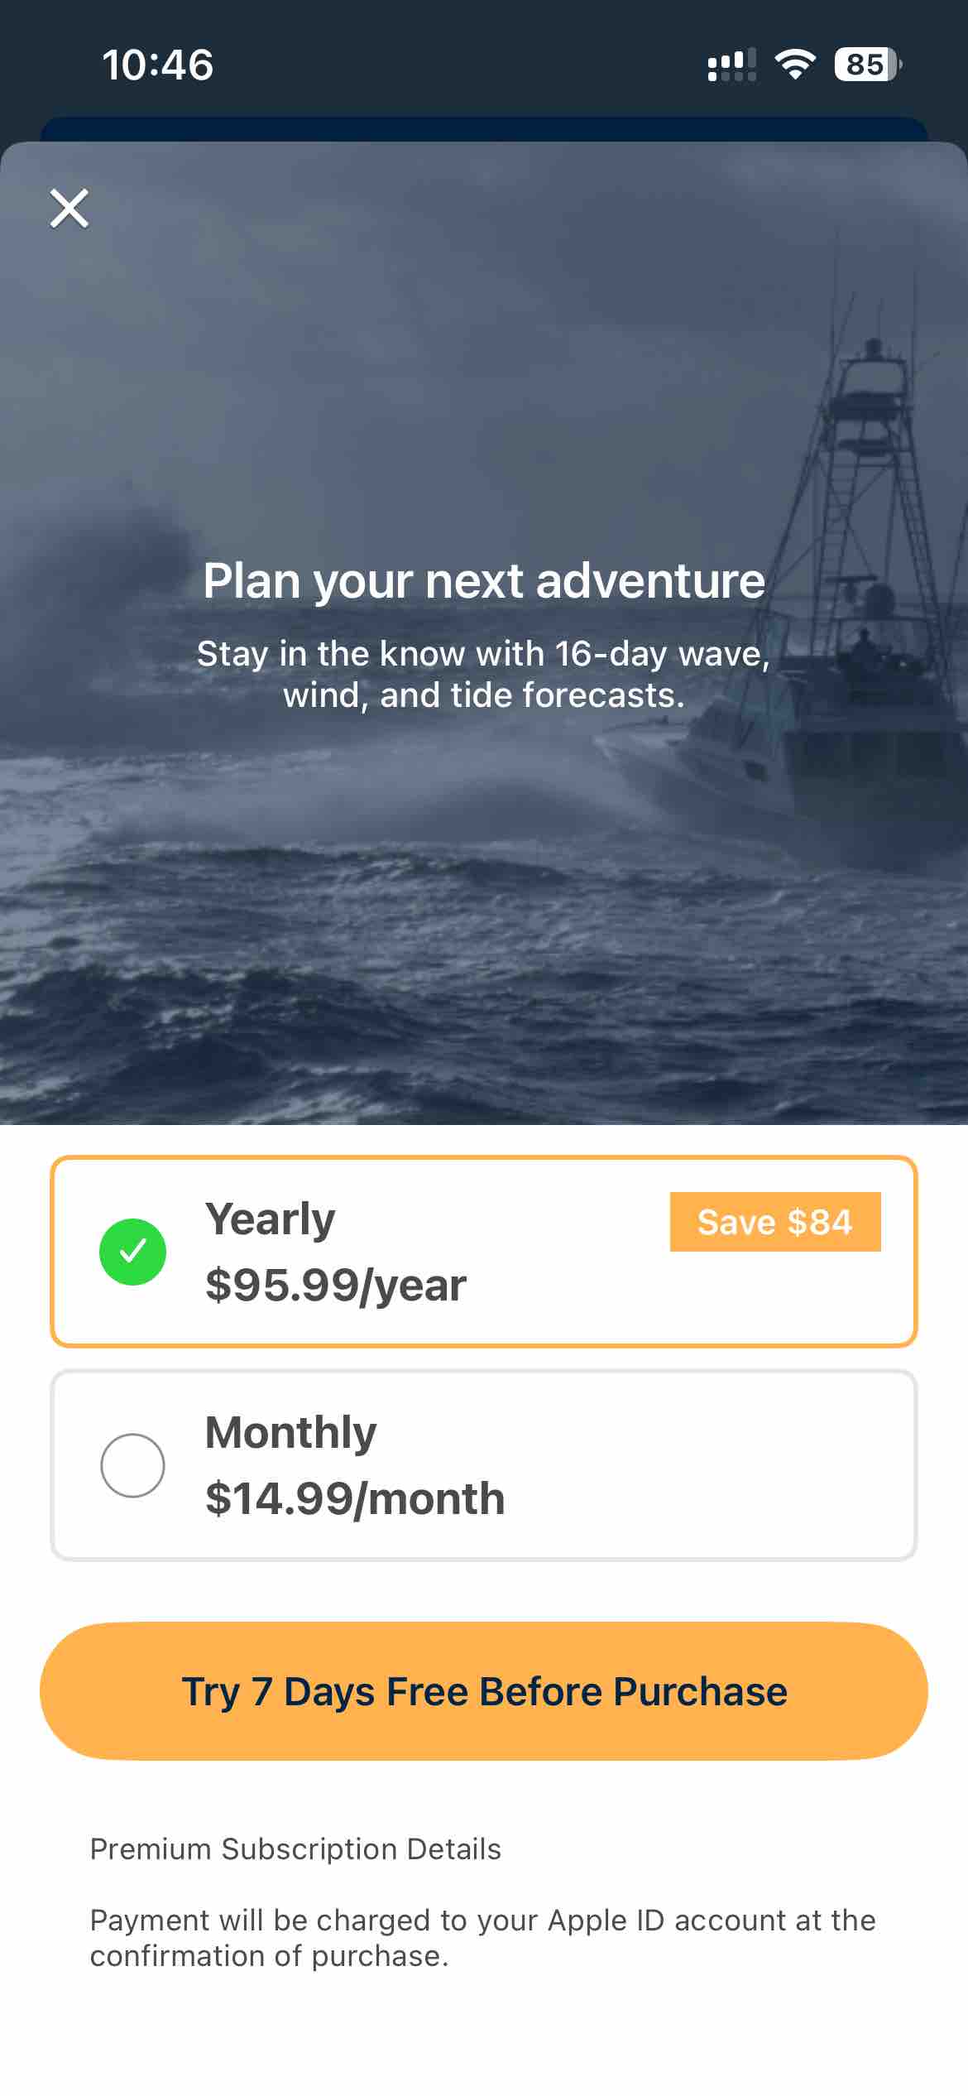Image resolution: width=968 pixels, height=2096 pixels.
Task: Tap the battery level indicator
Action: (867, 65)
